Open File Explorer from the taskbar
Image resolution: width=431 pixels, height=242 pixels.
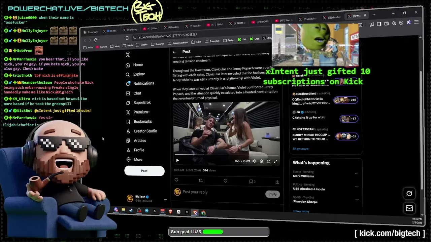(x=123, y=210)
